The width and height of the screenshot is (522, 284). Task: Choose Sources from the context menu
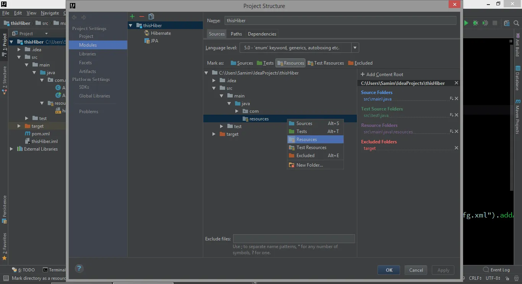[315, 123]
